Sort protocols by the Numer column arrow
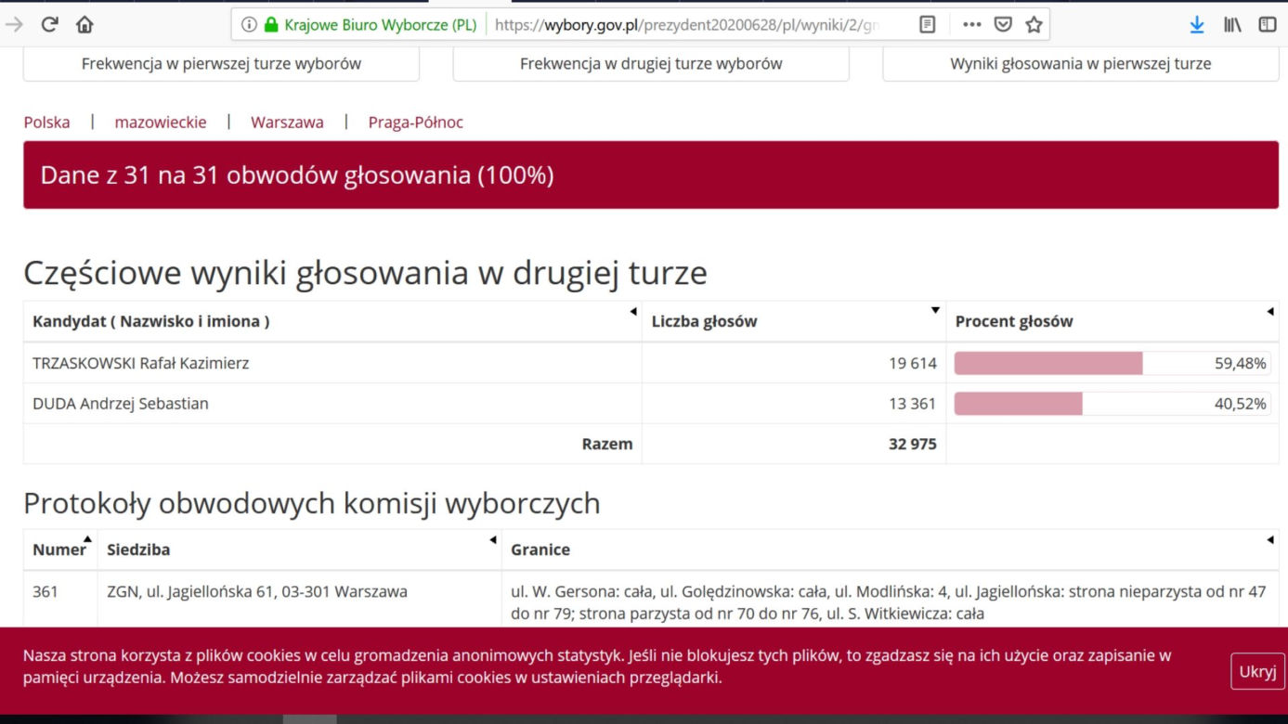This screenshot has width=1288, height=724. [87, 538]
